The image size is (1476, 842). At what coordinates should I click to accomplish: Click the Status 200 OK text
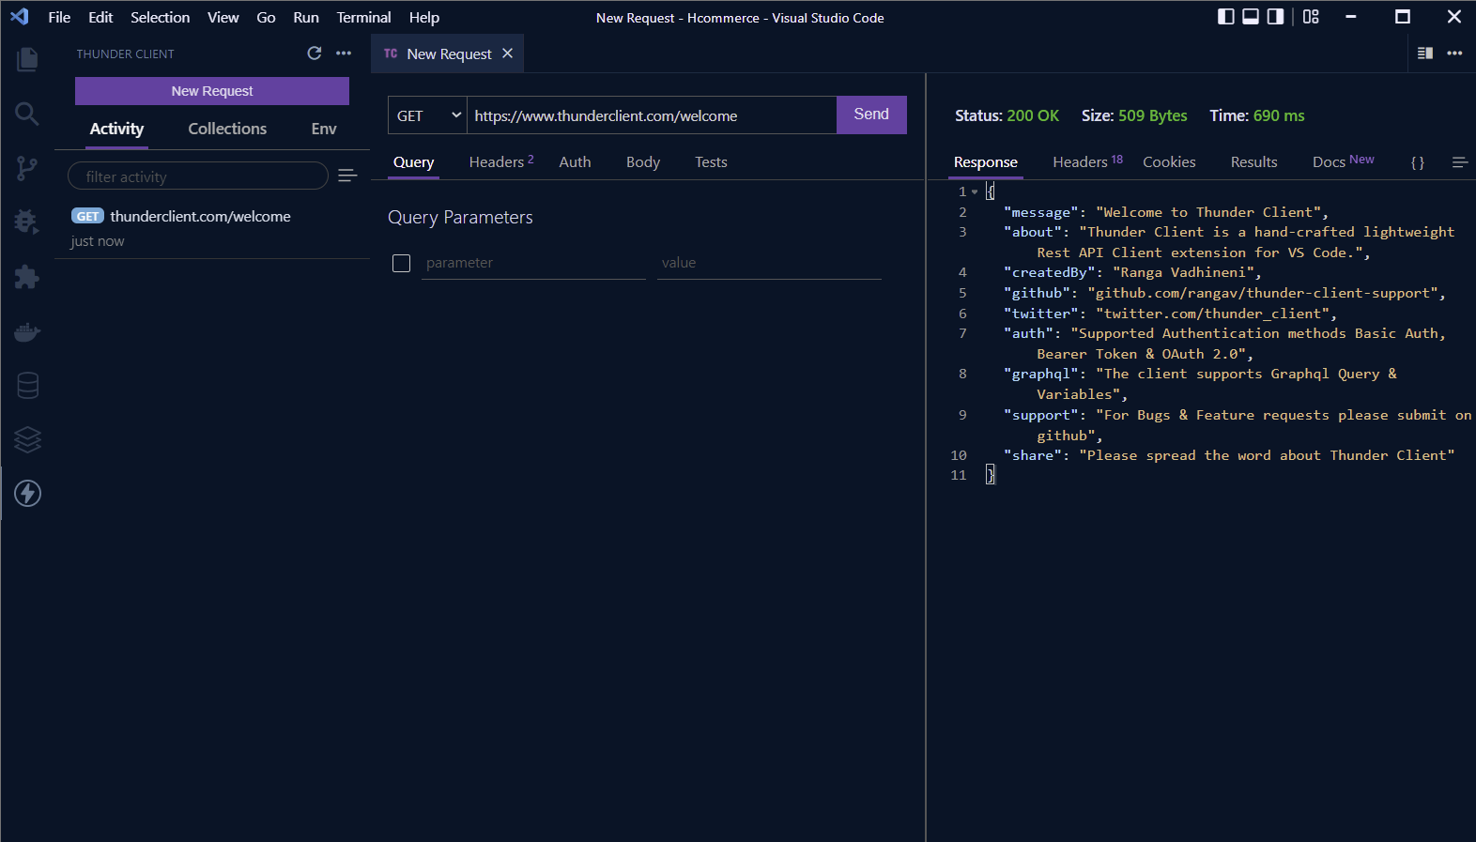[x=1007, y=115]
